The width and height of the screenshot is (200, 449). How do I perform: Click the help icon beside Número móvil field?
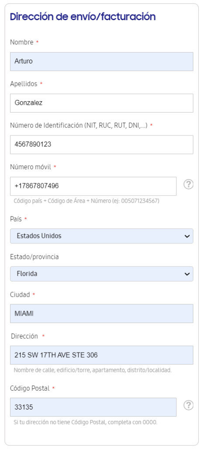pyautogui.click(x=188, y=185)
